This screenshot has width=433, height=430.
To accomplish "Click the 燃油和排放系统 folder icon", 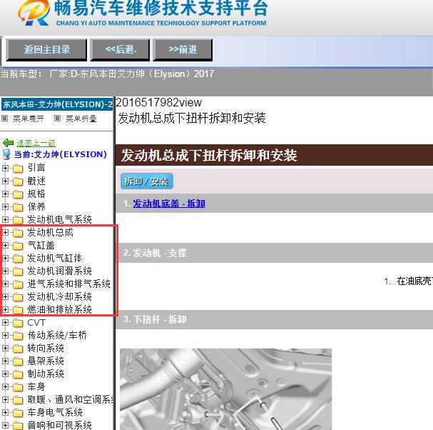I will pyautogui.click(x=18, y=310).
